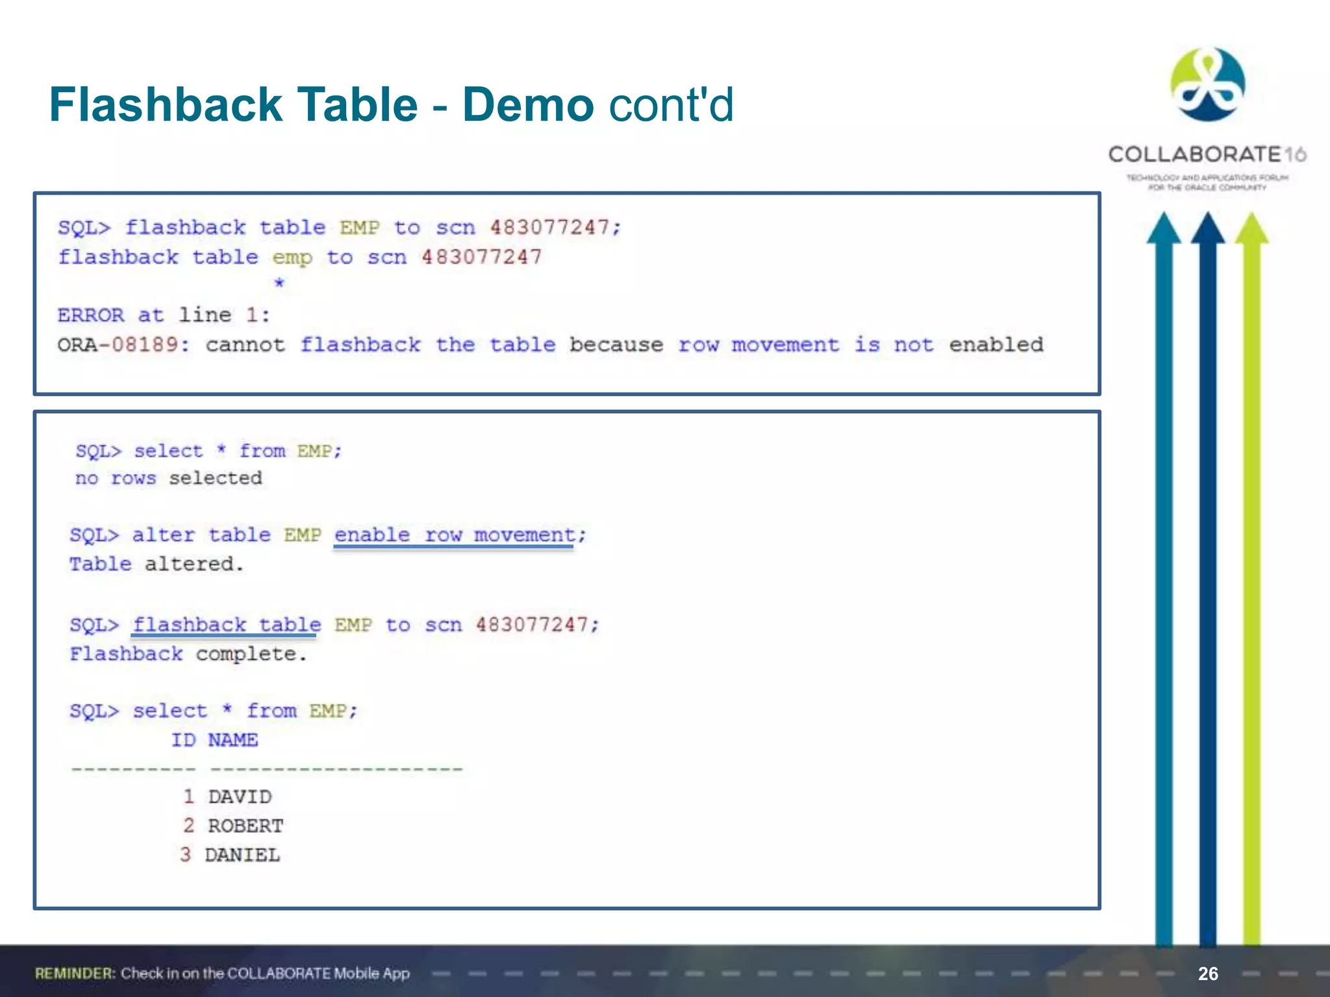Click the first 'SQL> select * from EMP;' line

[208, 451]
